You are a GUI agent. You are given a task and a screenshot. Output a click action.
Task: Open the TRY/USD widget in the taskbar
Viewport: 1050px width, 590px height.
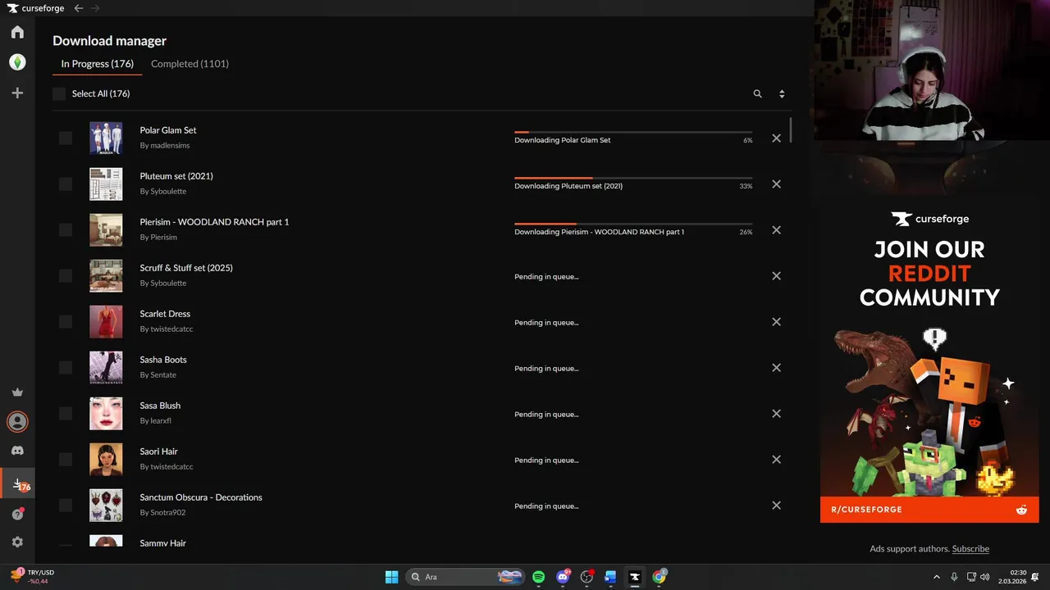point(31,577)
